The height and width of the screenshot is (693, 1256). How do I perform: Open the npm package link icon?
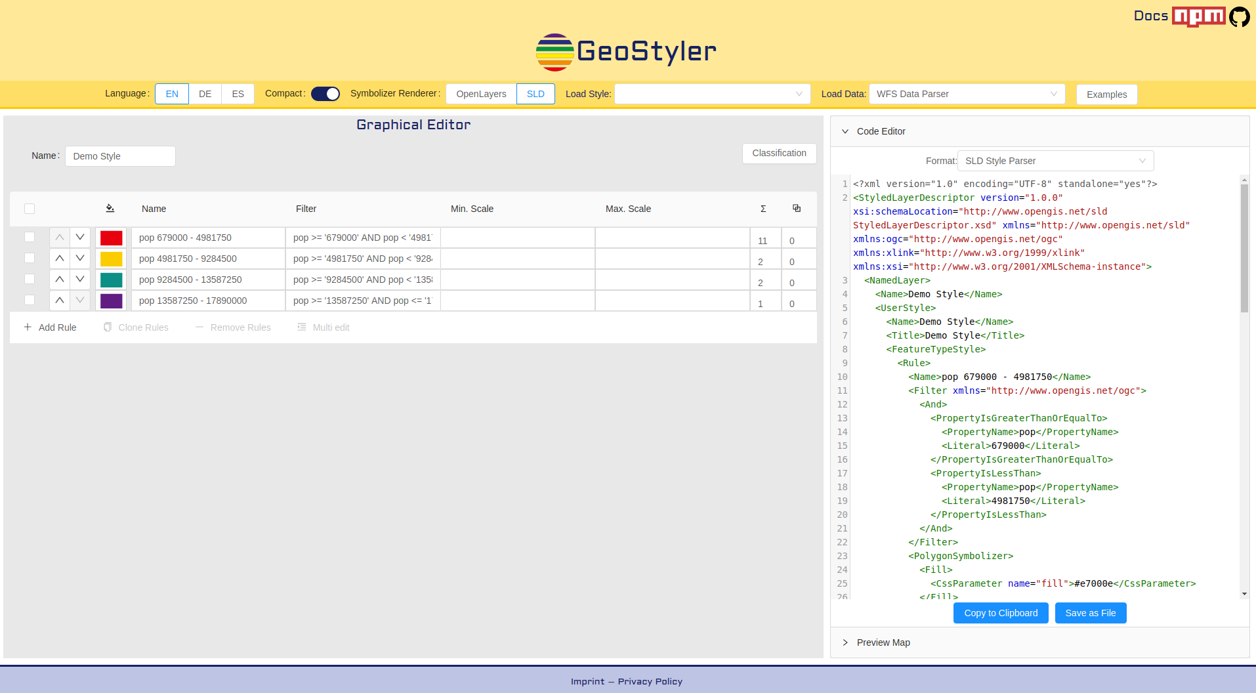tap(1198, 16)
